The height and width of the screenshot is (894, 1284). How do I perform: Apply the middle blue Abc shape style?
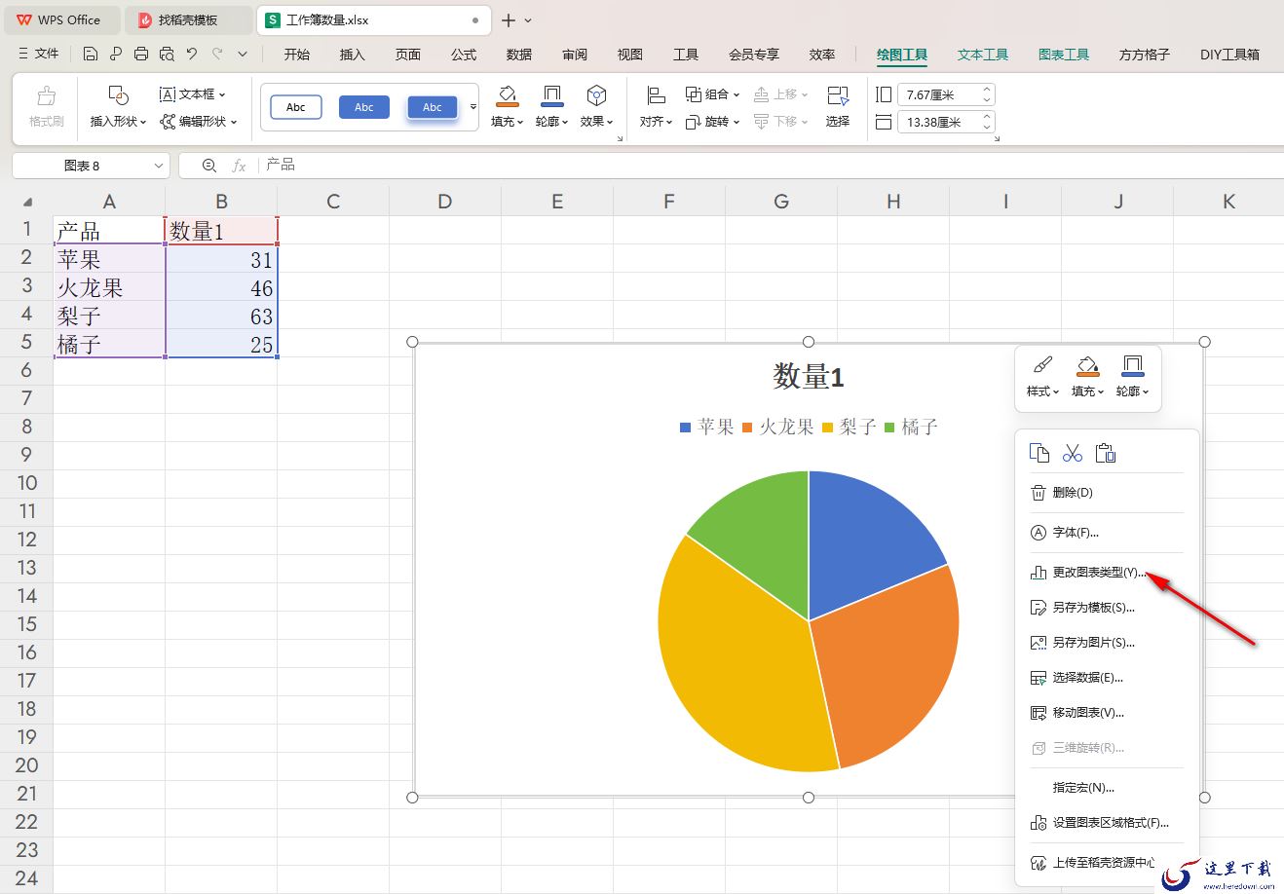[x=364, y=107]
